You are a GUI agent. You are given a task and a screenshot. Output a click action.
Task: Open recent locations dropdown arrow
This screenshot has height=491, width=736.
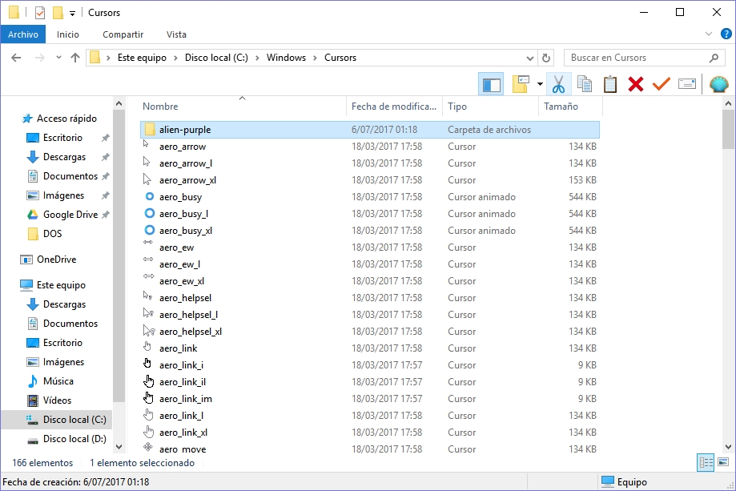[x=58, y=58]
